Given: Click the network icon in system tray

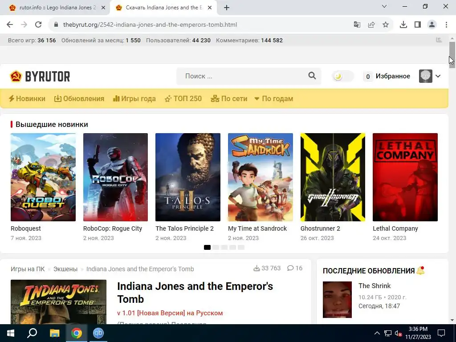Looking at the screenshot, I should (388, 333).
